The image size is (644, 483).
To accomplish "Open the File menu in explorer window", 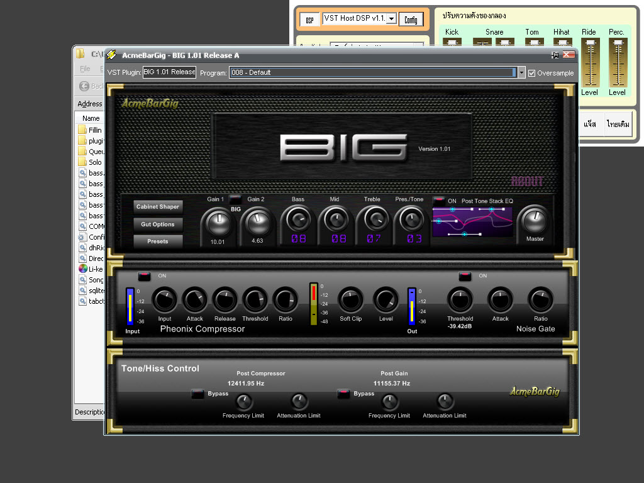I will (85, 69).
